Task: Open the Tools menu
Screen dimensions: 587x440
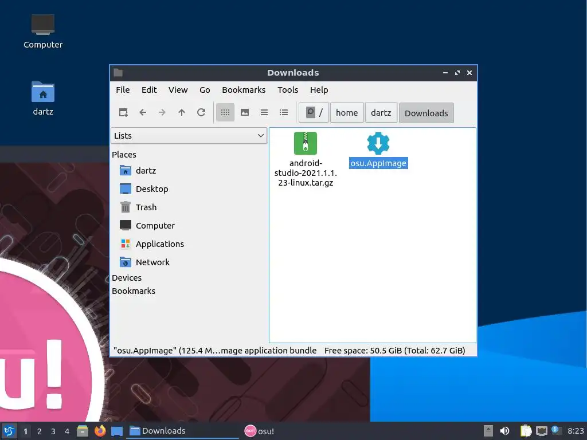Action: 288,90
